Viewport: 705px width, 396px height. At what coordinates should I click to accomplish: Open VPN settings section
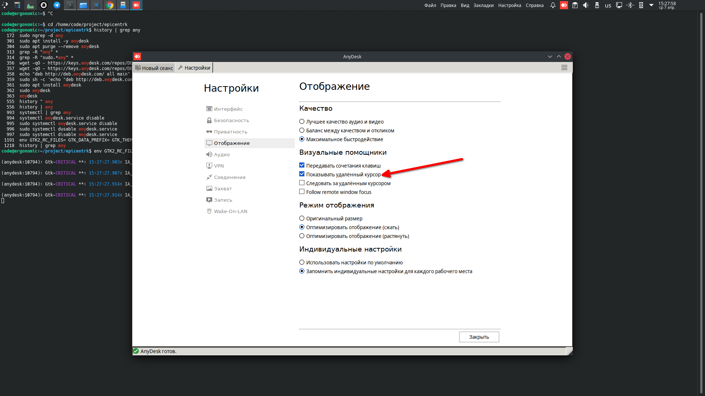pyautogui.click(x=249, y=166)
